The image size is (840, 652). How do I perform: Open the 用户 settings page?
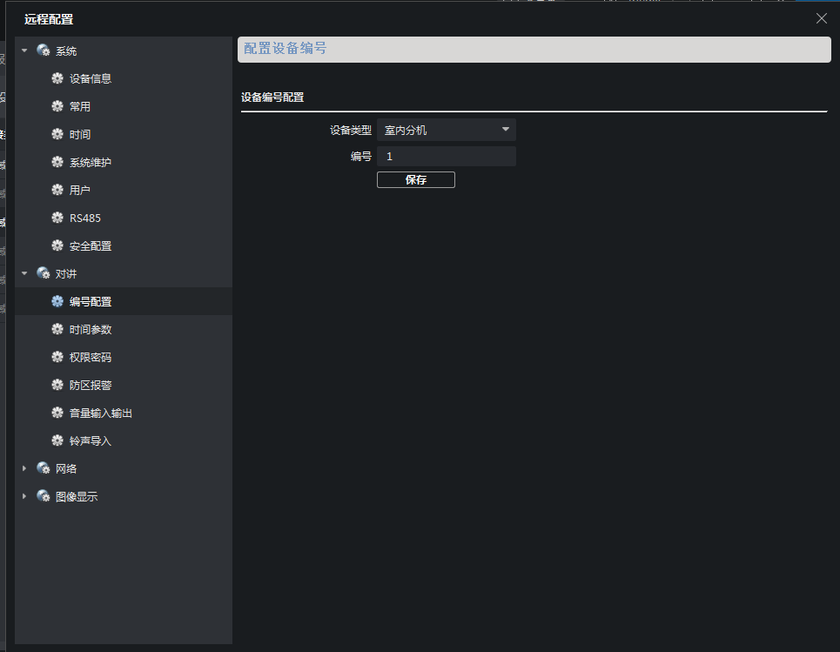pyautogui.click(x=80, y=190)
